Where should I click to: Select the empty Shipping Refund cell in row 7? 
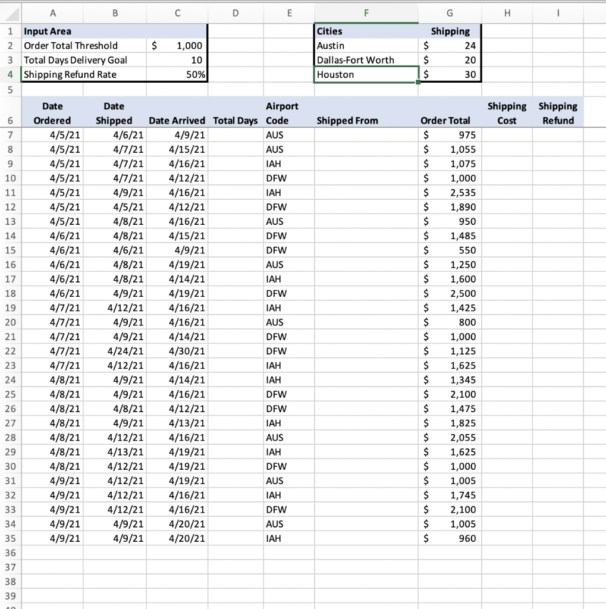coord(558,135)
